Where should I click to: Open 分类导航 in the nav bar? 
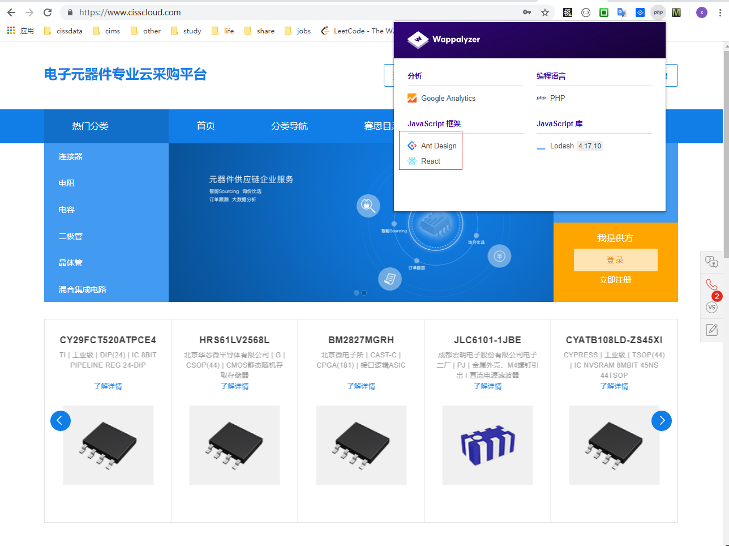[290, 126]
